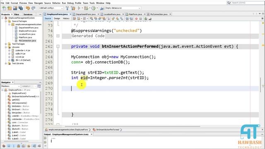
Task: Click the Find Next Occurrence icon
Action: tap(100, 19)
